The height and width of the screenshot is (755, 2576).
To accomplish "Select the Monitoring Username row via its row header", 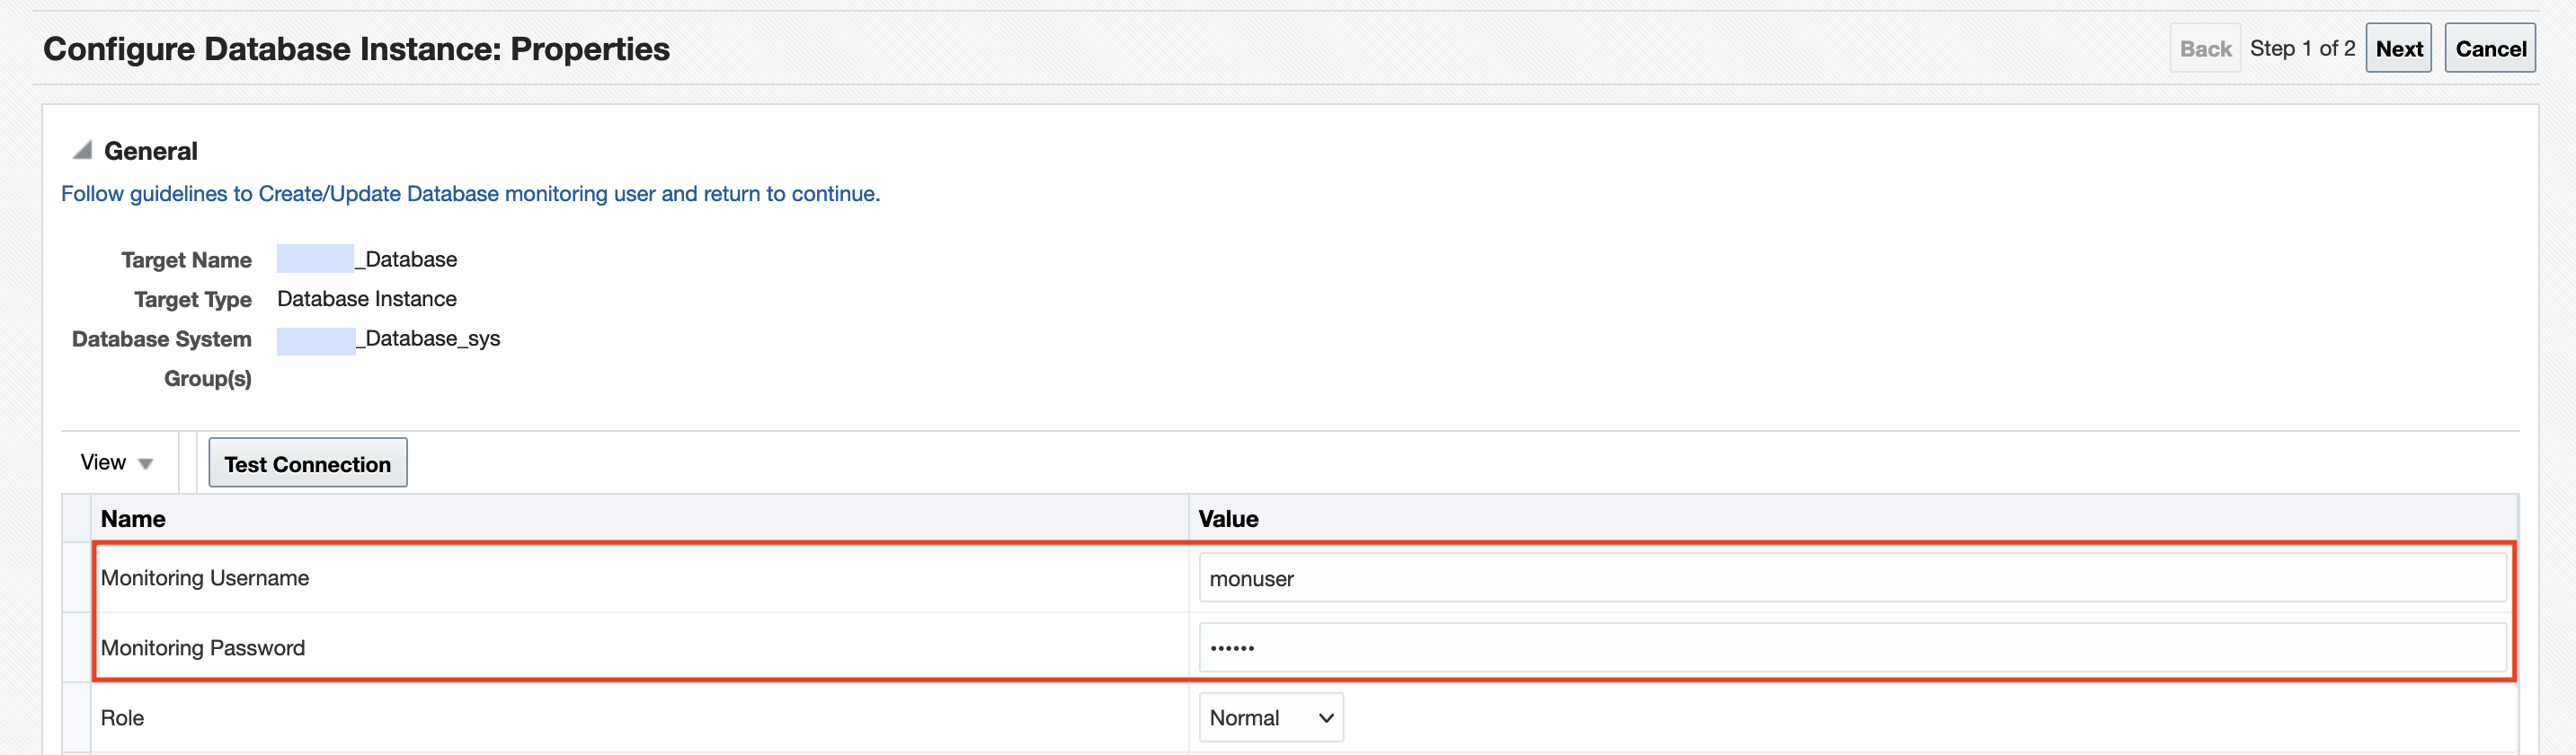I will 77,578.
